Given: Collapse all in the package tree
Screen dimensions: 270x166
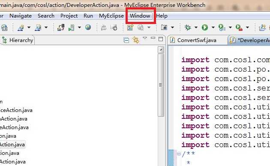Looking at the screenshot, I should point(126,40).
